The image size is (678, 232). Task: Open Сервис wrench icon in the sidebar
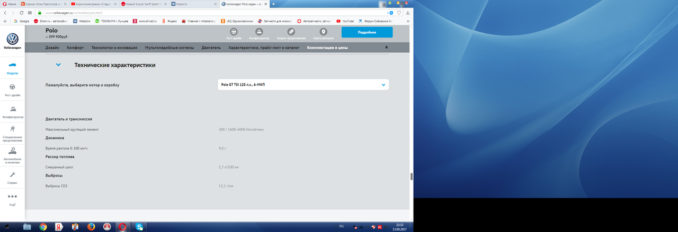[x=12, y=178]
